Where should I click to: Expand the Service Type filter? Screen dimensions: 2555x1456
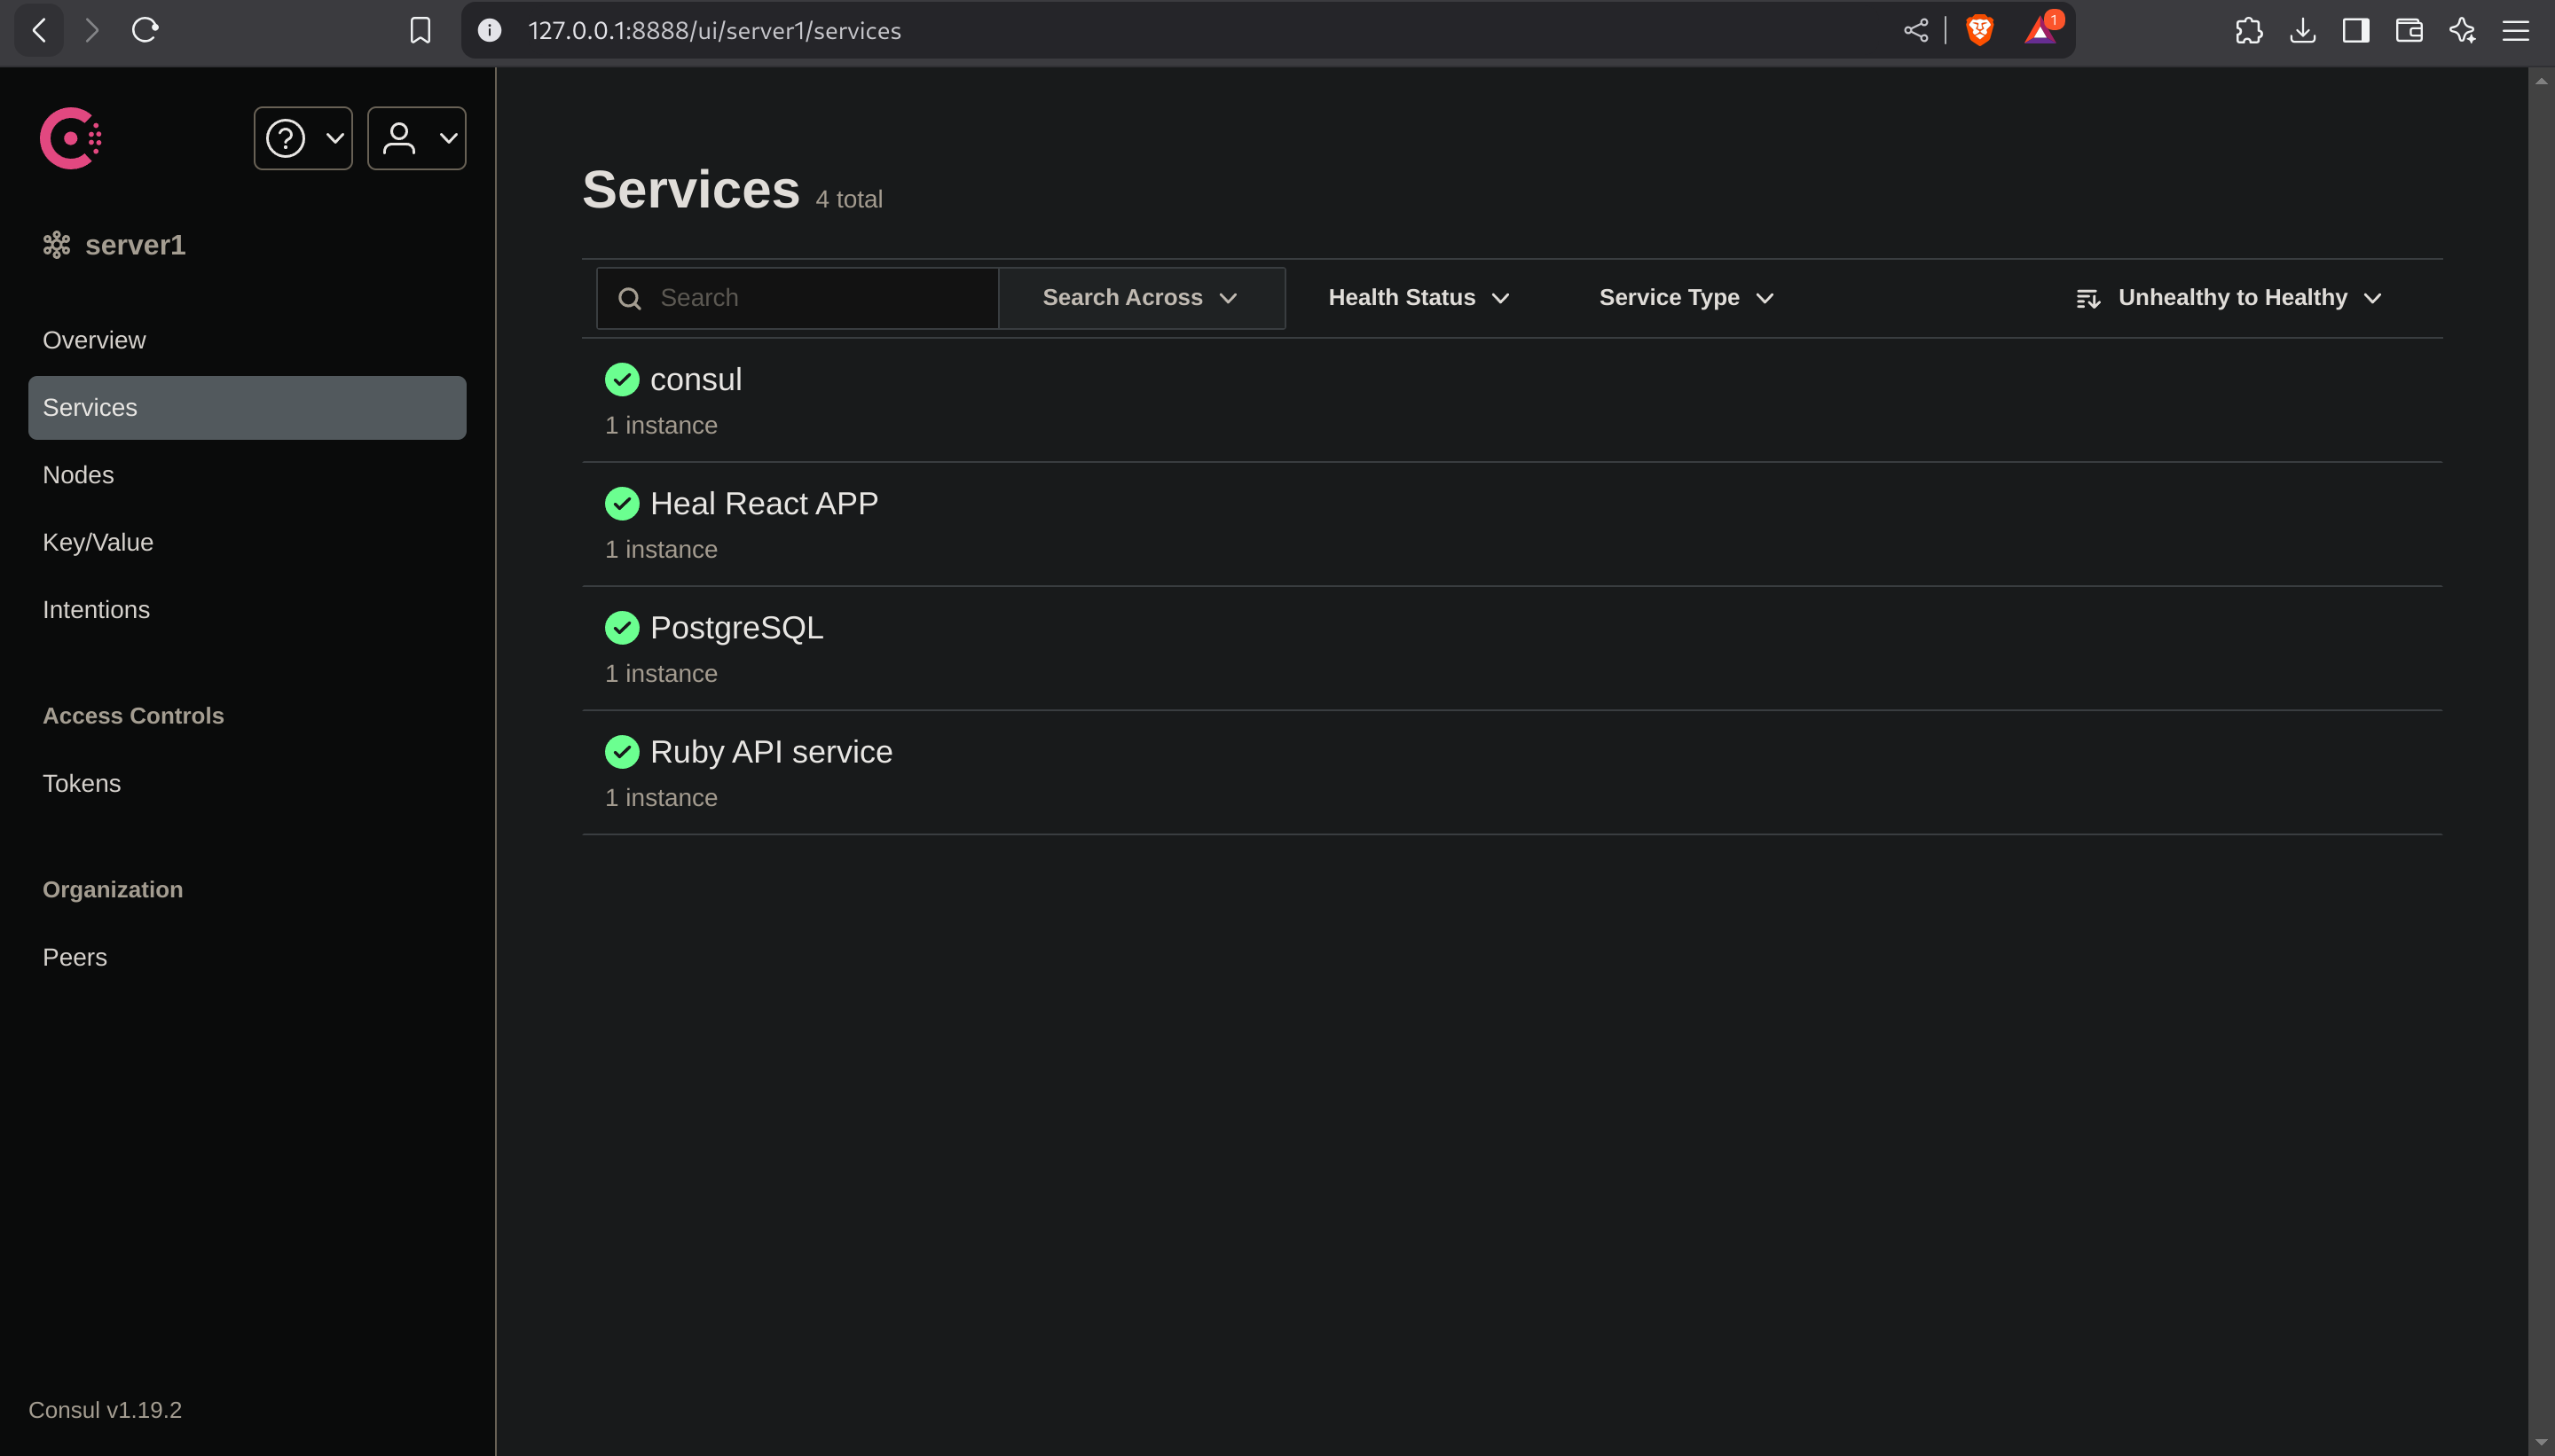pyautogui.click(x=1686, y=298)
